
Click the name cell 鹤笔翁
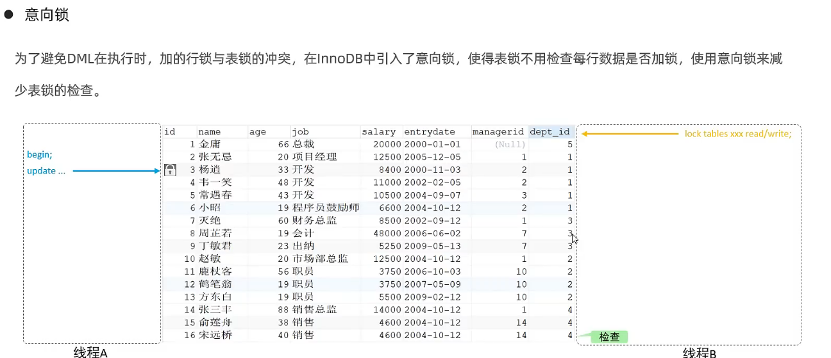[215, 284]
